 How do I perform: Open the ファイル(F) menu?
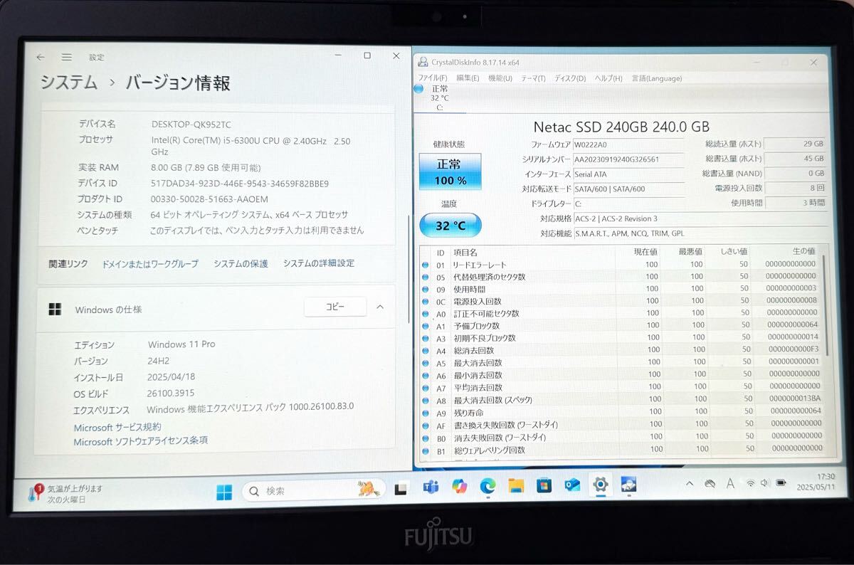coord(433,78)
